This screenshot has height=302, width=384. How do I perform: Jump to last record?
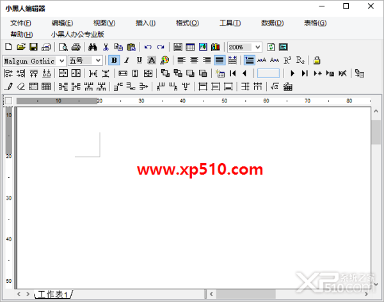click(x=305, y=73)
